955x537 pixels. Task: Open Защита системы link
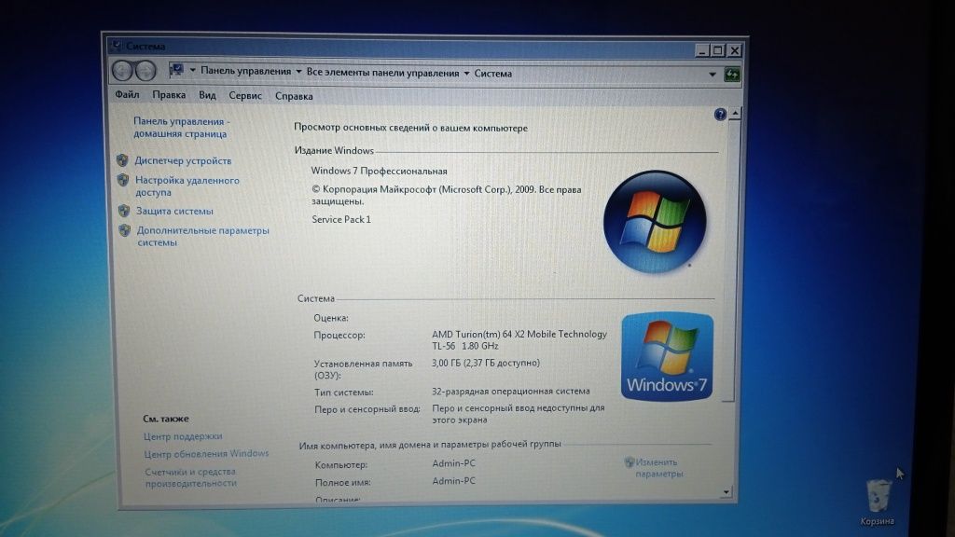tap(174, 212)
